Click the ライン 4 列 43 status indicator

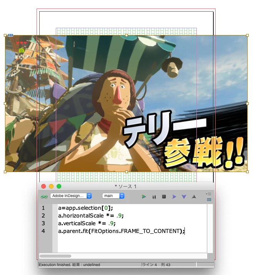(156, 265)
